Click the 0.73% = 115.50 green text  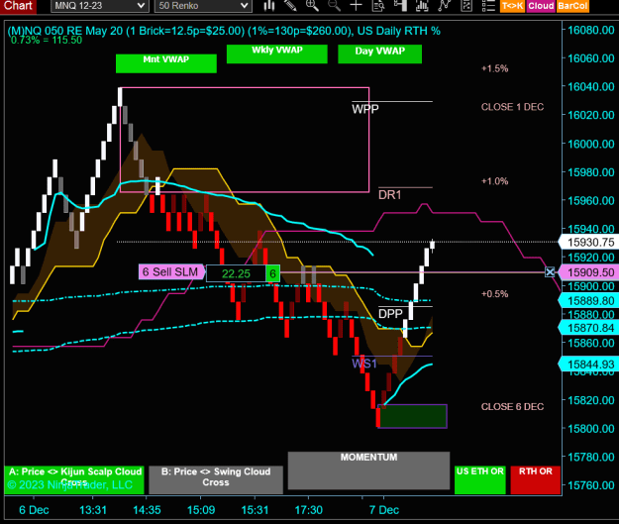[x=47, y=40]
